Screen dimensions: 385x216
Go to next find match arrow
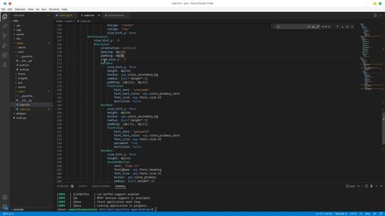click(x=342, y=26)
